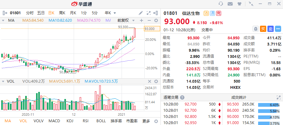Open customer service headset icon
The width and height of the screenshot is (283, 125).
point(221,4)
